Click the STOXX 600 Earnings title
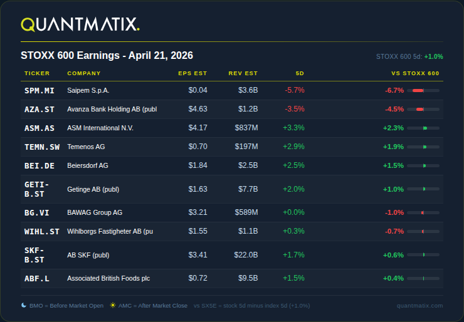 [107, 56]
